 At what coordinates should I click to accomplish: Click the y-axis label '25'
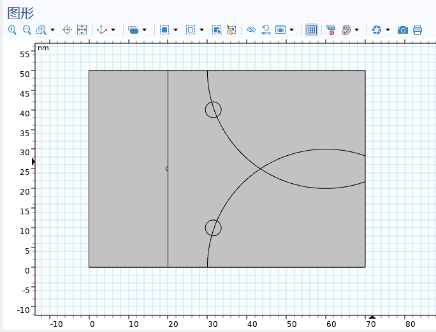(x=24, y=172)
